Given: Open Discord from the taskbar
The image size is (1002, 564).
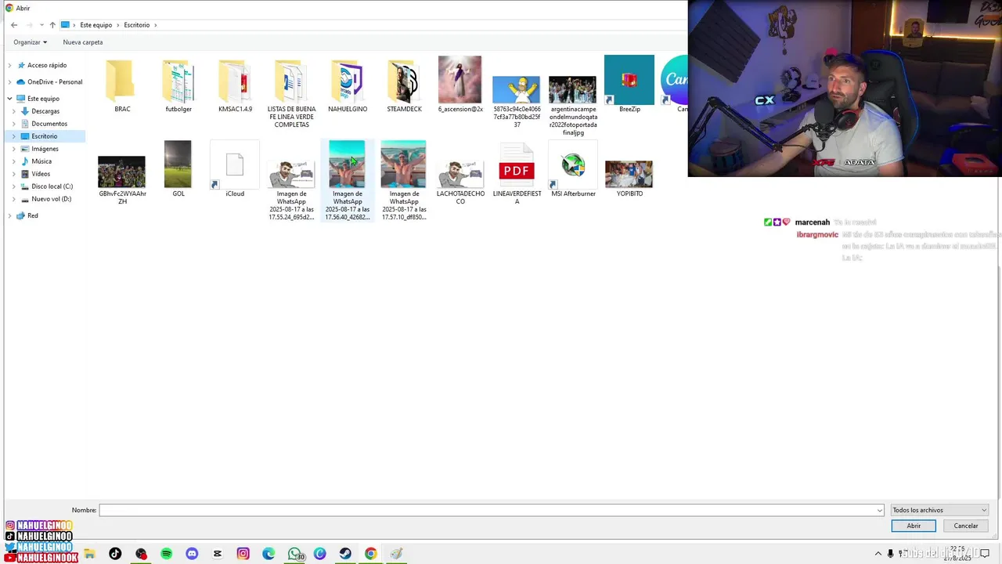Looking at the screenshot, I should coord(192,554).
